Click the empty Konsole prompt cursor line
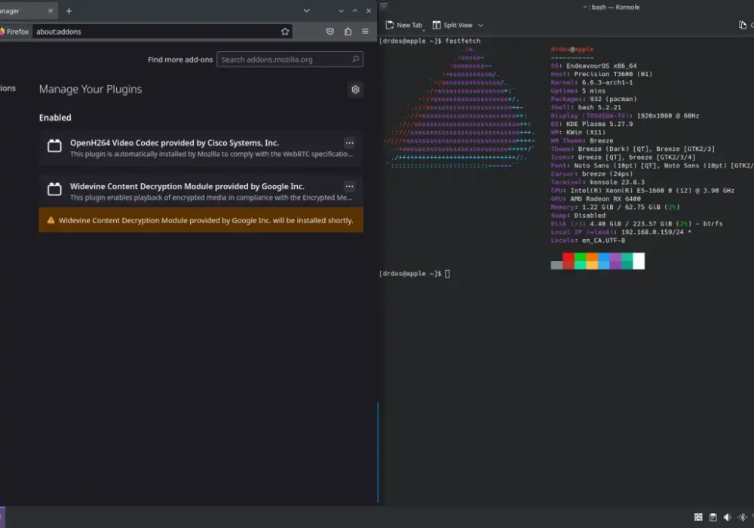The image size is (754, 528). [x=415, y=274]
